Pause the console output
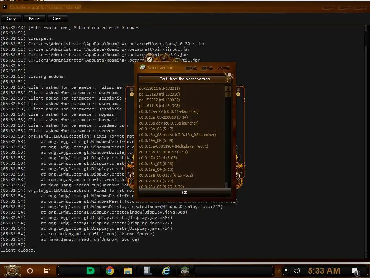 34,18
